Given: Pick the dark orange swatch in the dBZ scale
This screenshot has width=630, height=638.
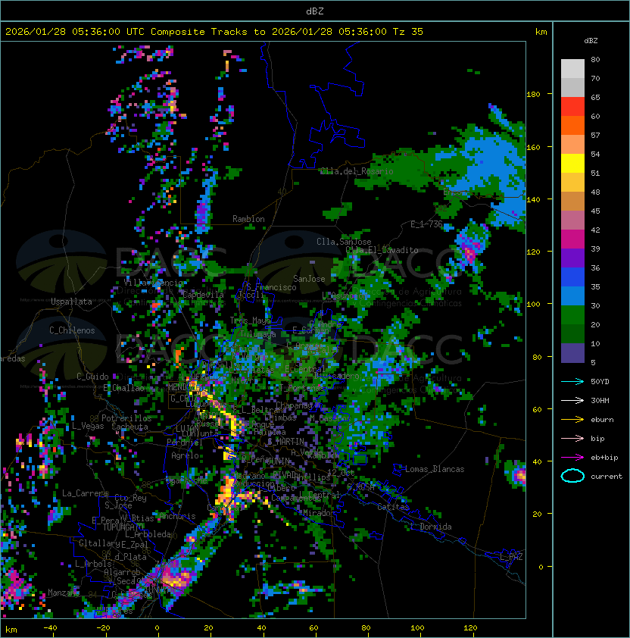Looking at the screenshot, I should pyautogui.click(x=572, y=125).
